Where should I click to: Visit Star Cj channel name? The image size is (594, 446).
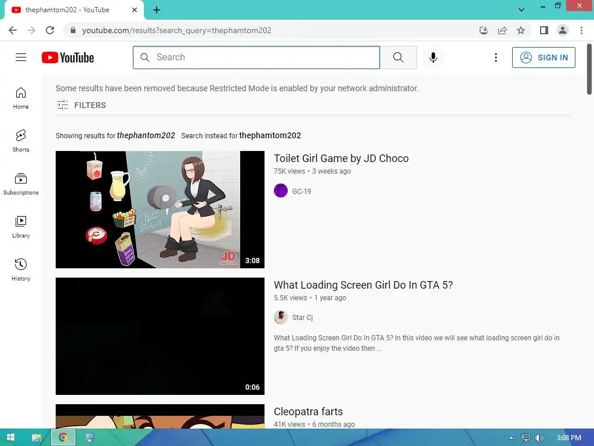[302, 318]
